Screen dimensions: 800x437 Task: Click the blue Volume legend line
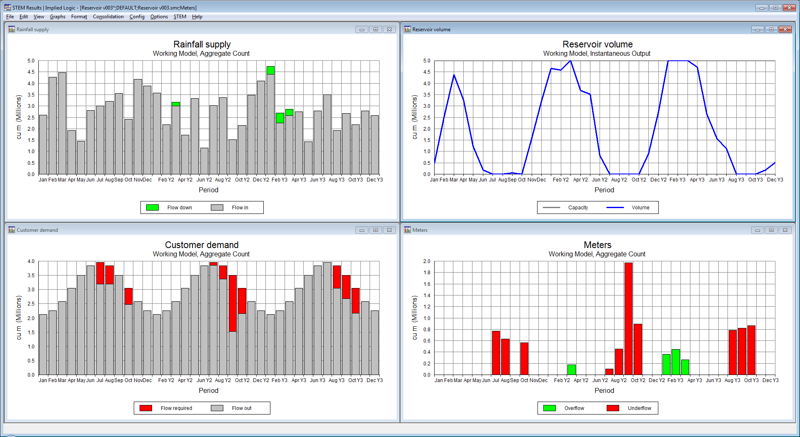615,208
